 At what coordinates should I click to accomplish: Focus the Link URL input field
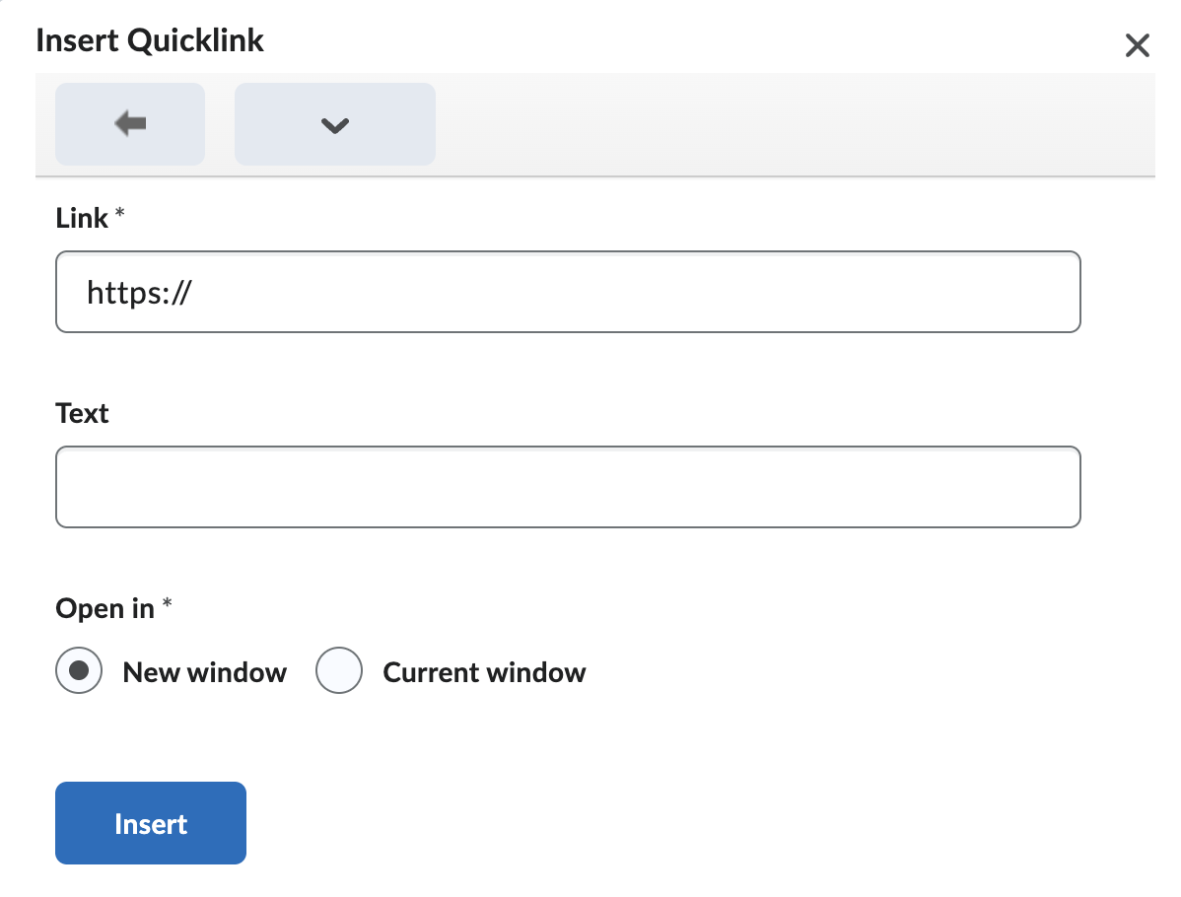pos(568,292)
